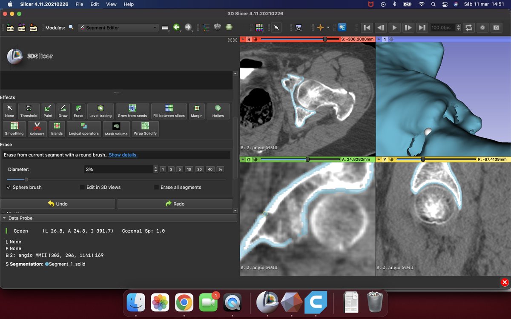This screenshot has width=511, height=319.
Task: Click the screenshot capture toolbar icon
Action: pyautogui.click(x=299, y=28)
